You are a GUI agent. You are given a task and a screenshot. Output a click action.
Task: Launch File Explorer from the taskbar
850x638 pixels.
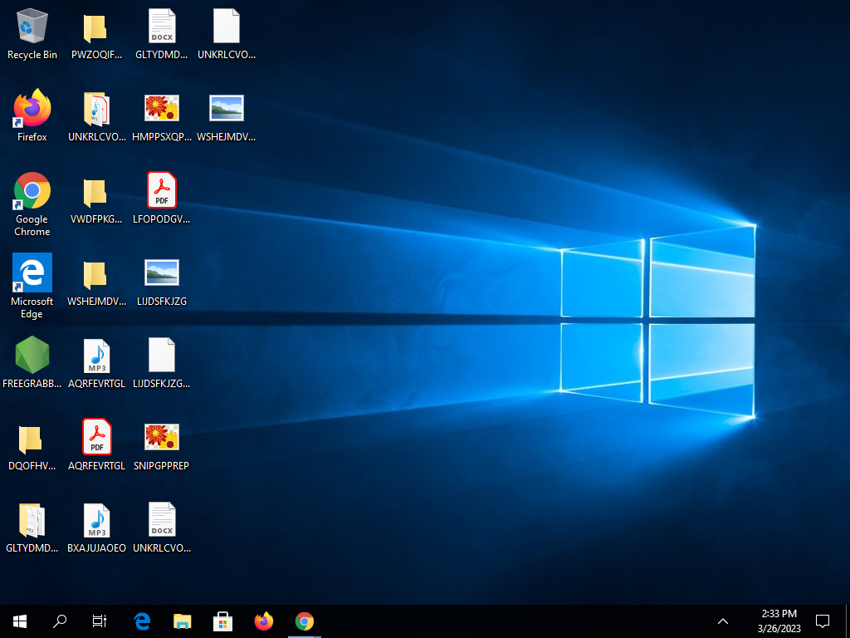(183, 621)
